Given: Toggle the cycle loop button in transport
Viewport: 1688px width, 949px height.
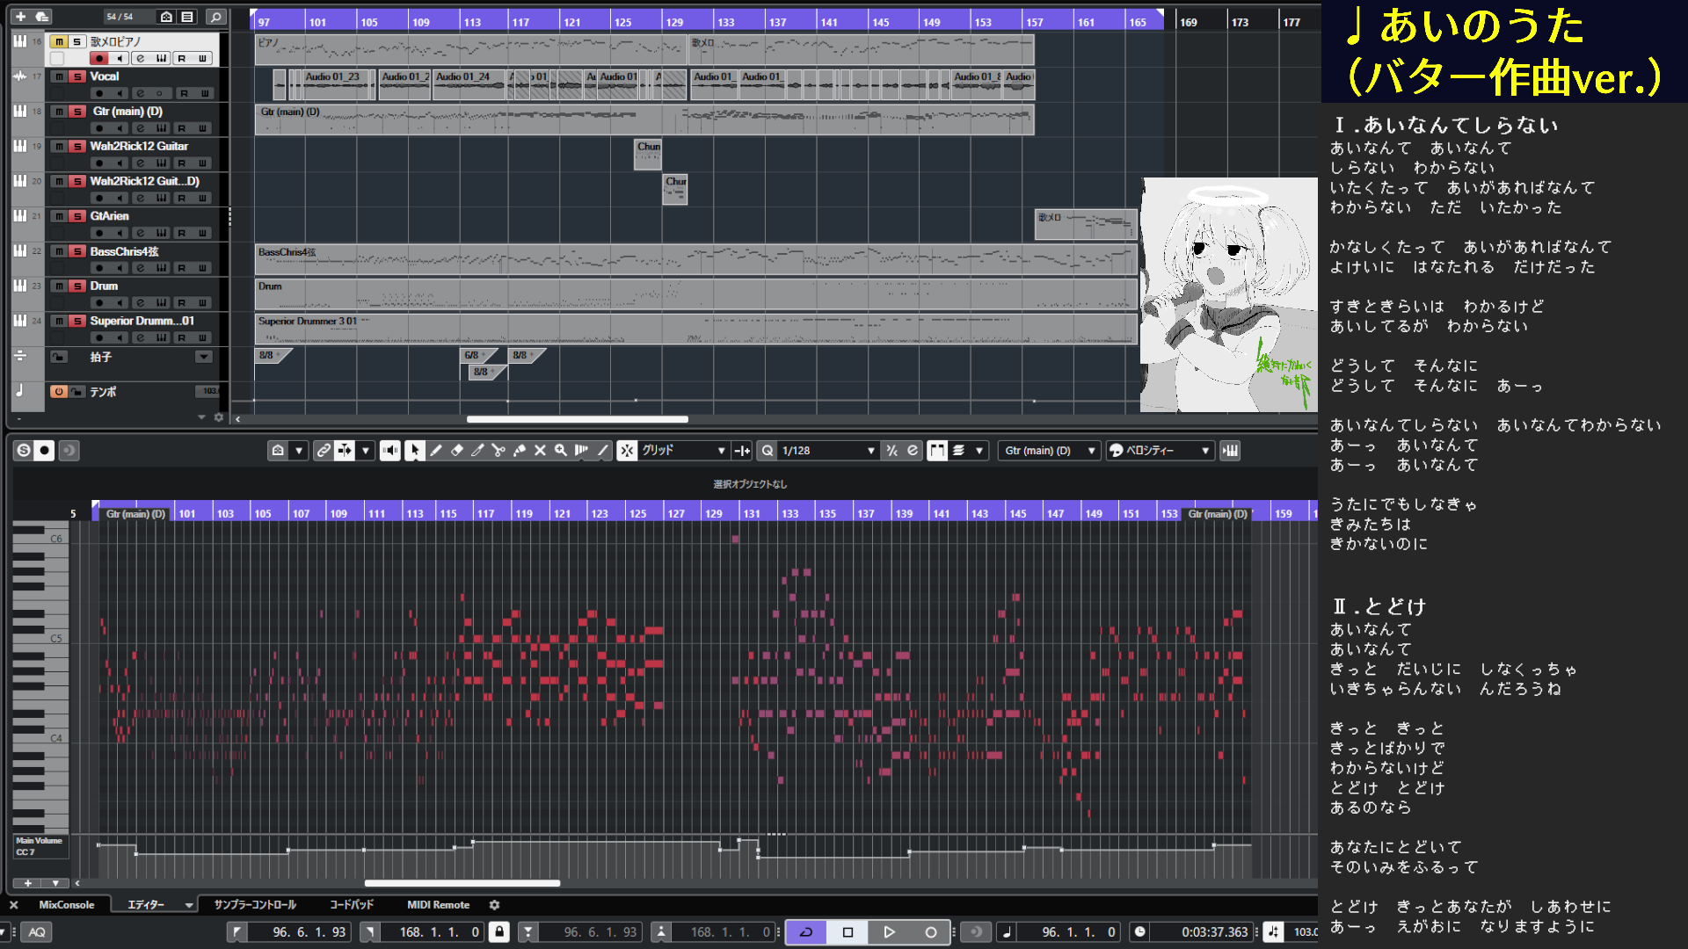Looking at the screenshot, I should 805,932.
